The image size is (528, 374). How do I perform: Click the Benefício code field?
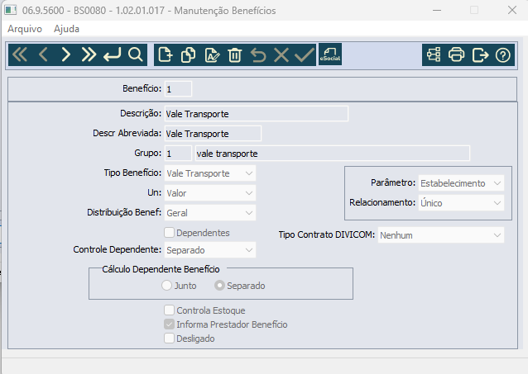tap(178, 89)
